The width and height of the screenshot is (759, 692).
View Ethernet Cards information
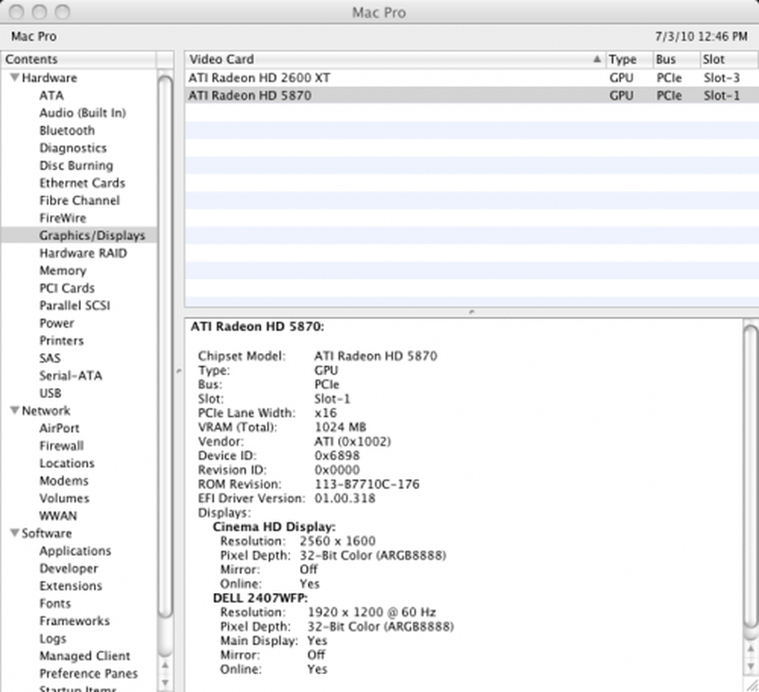[82, 183]
